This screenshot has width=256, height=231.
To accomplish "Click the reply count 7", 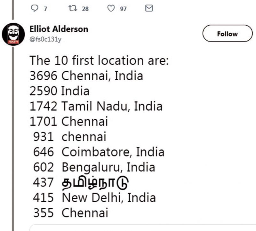I will tap(45, 9).
